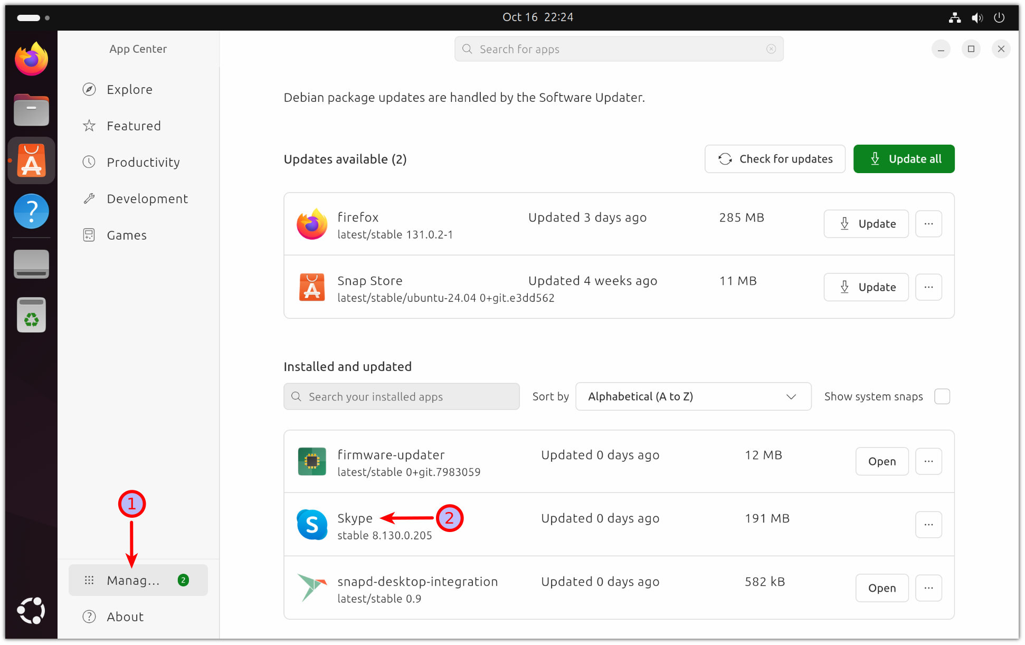Show applications via the Ubuntu logo
The image size is (1025, 645).
(x=31, y=611)
